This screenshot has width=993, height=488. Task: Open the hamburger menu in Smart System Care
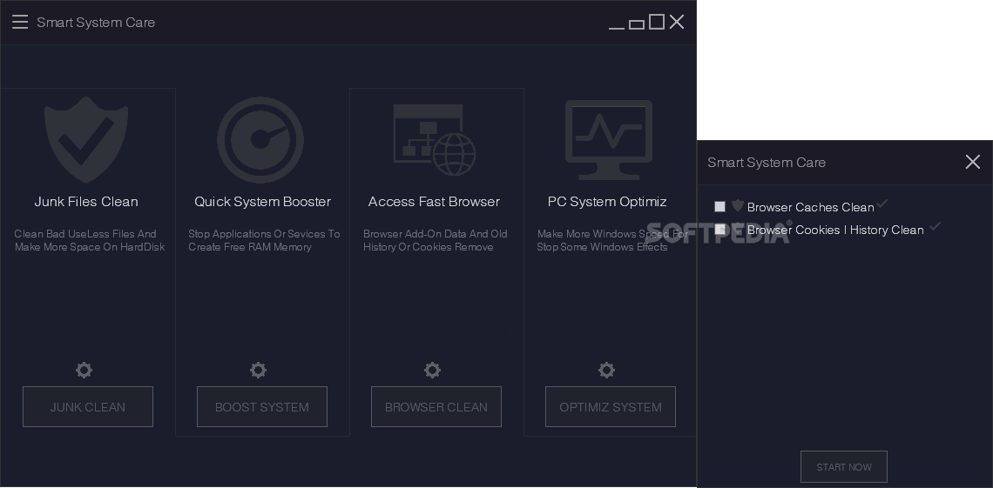[20, 22]
